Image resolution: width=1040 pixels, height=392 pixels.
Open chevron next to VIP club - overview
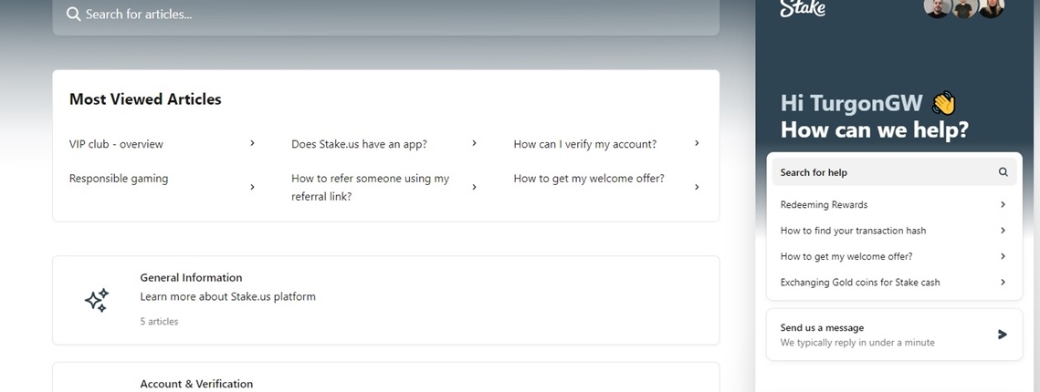[252, 143]
